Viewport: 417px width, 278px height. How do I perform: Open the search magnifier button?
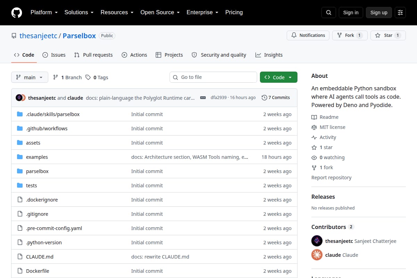pos(329,13)
